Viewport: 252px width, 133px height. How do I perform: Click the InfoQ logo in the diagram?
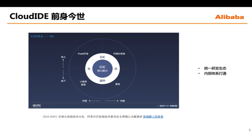pos(173,106)
